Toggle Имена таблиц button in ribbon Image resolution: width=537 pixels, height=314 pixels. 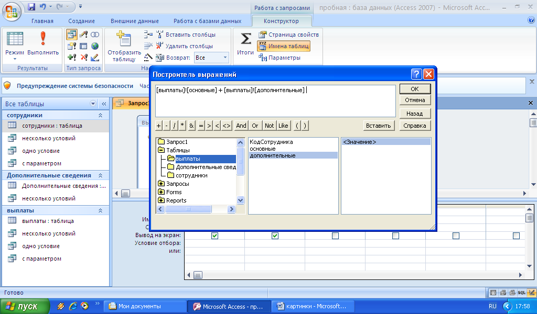pos(284,46)
